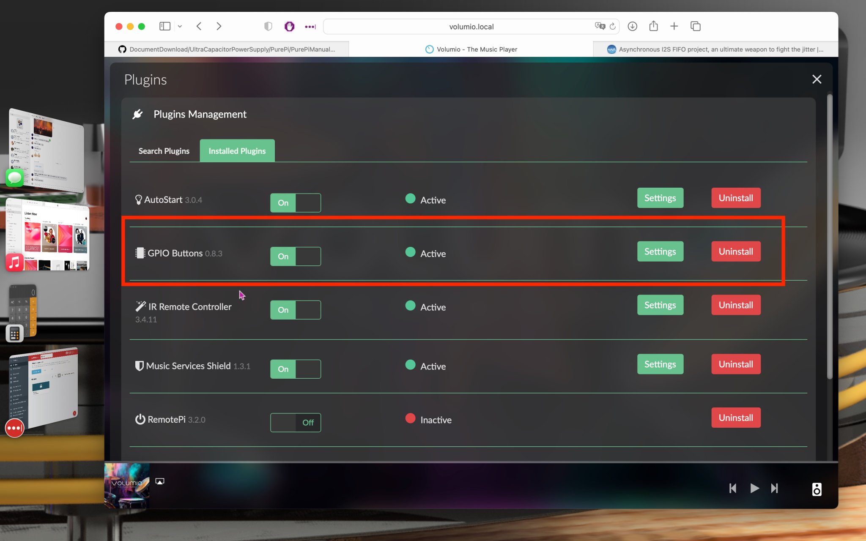Toggle GPIO Buttons plugin off
The image size is (866, 541).
[x=296, y=256]
